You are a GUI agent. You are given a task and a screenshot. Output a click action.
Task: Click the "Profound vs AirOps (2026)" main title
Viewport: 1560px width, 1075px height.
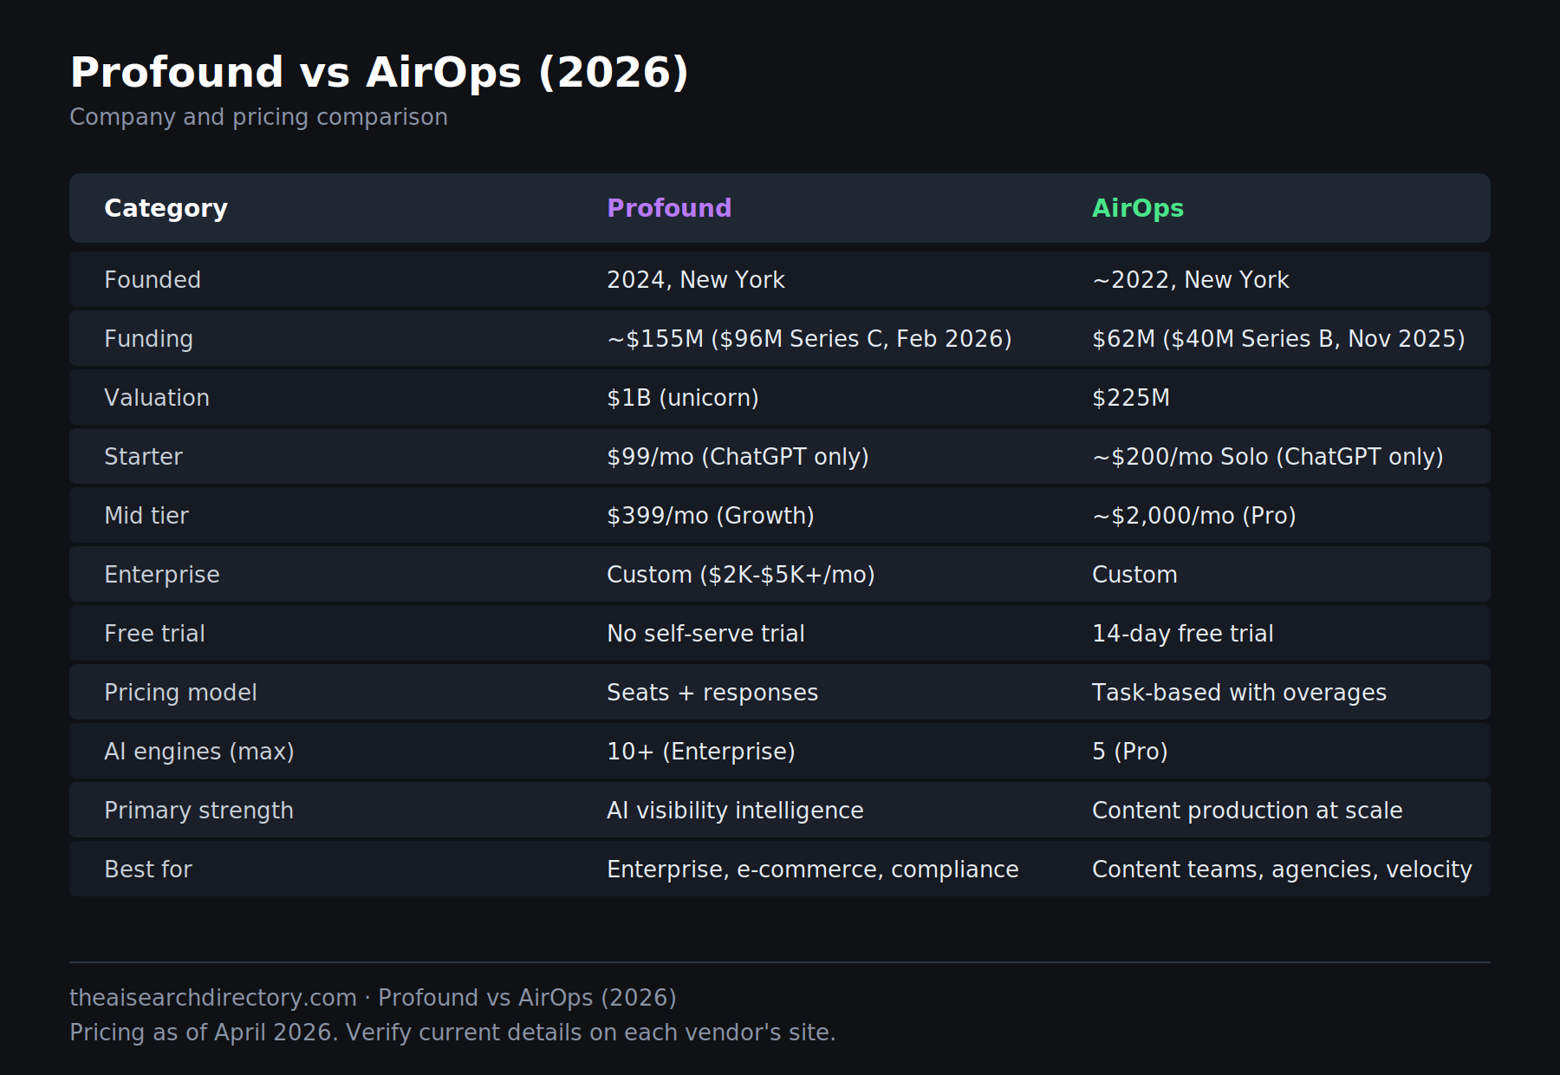tap(379, 72)
